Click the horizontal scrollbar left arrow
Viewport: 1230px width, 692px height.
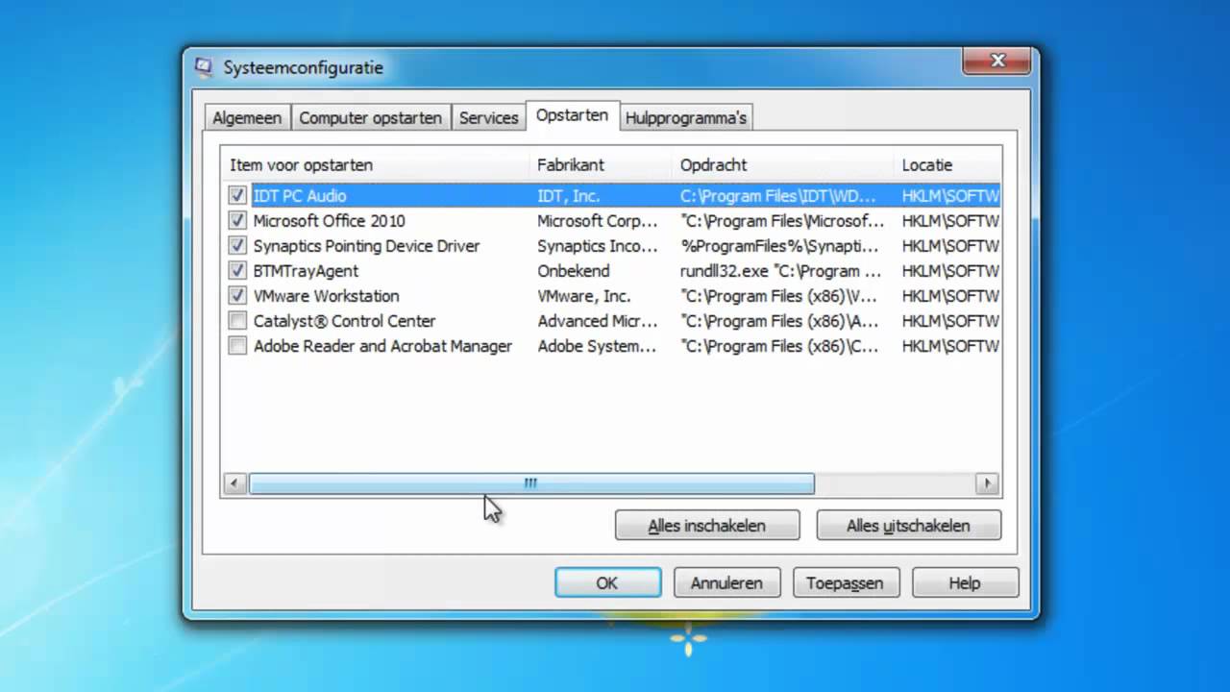coord(234,483)
